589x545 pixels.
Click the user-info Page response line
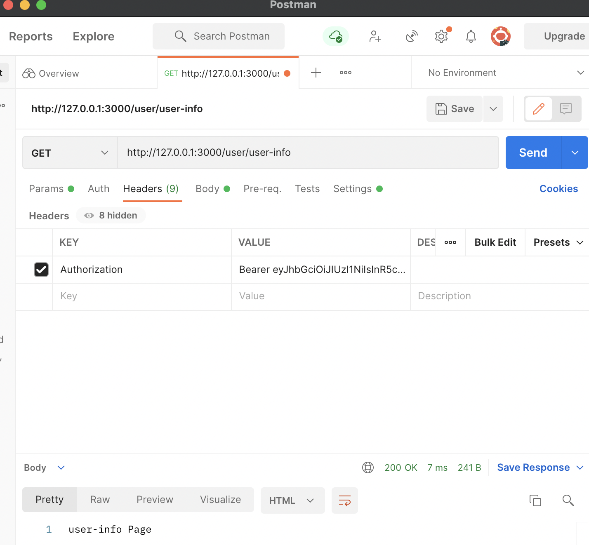pyautogui.click(x=110, y=529)
